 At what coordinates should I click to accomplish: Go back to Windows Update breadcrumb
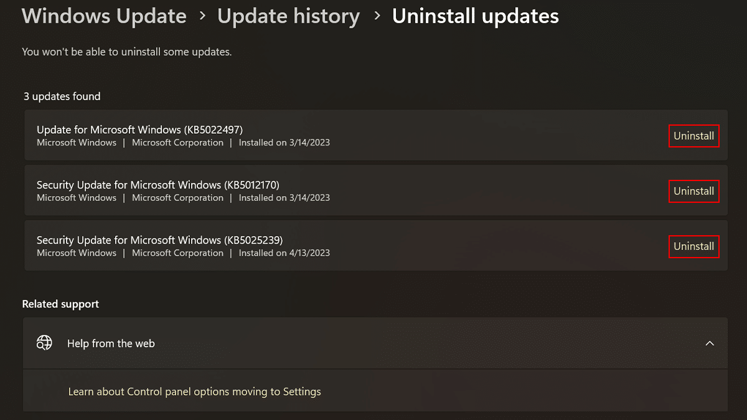tap(104, 16)
